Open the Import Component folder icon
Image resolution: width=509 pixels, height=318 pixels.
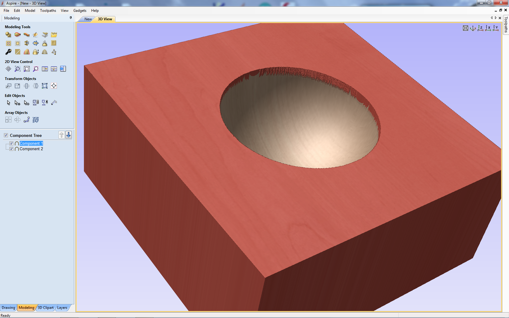pyautogui.click(x=54, y=35)
